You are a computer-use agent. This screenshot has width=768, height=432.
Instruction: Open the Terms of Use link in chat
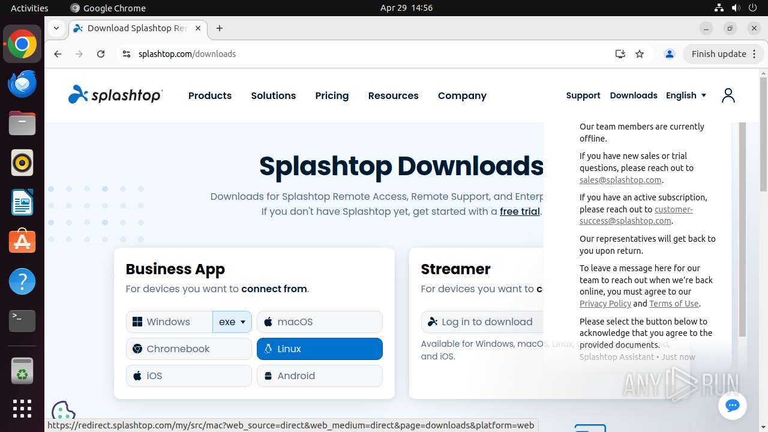tap(674, 304)
